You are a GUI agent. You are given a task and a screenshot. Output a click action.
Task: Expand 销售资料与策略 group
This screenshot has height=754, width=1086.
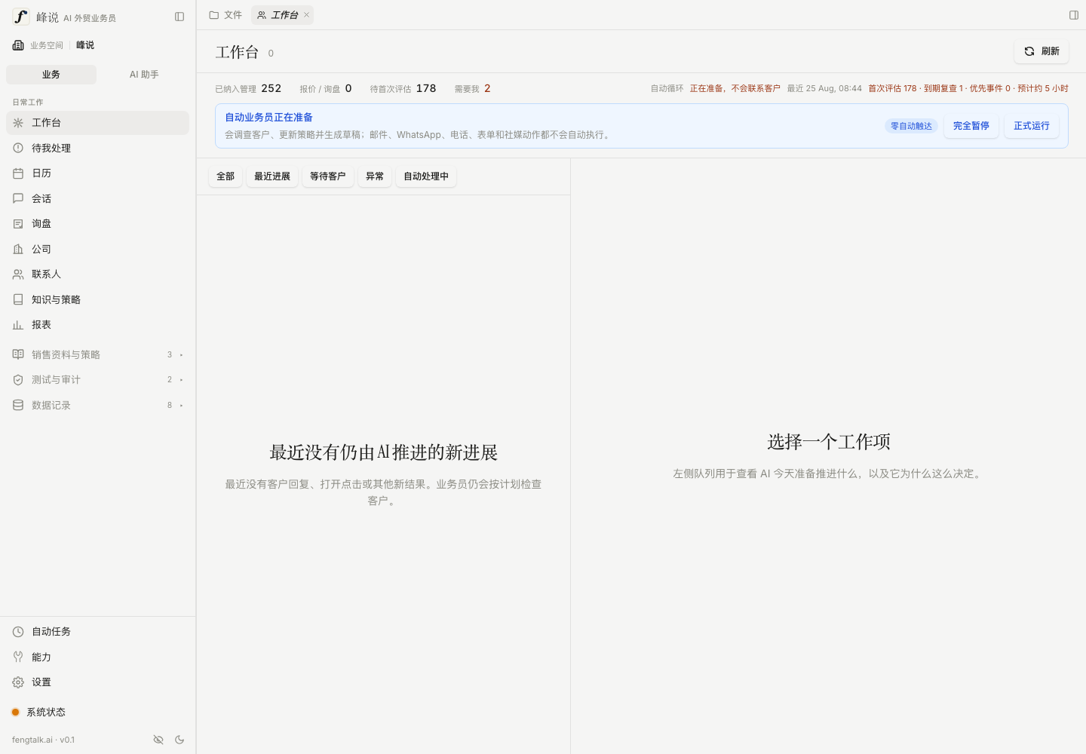[x=97, y=355]
